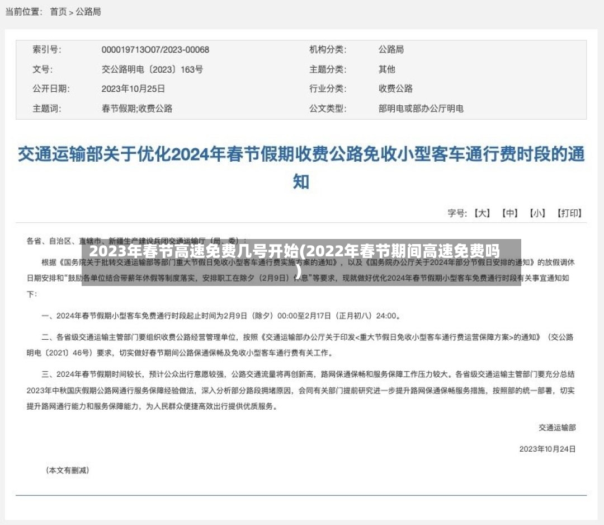Click the signing date 2023年10月24日

[x=548, y=449]
